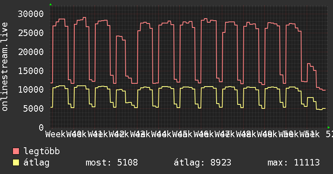Click the most: 5108 value
The width and height of the screenshot is (333, 174).
(112, 163)
